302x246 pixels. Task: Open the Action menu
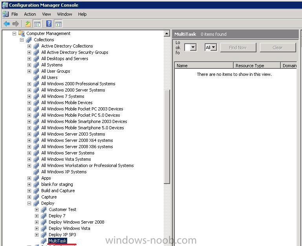point(30,14)
